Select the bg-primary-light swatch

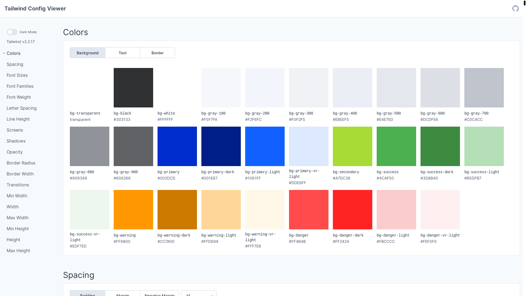[265, 146]
